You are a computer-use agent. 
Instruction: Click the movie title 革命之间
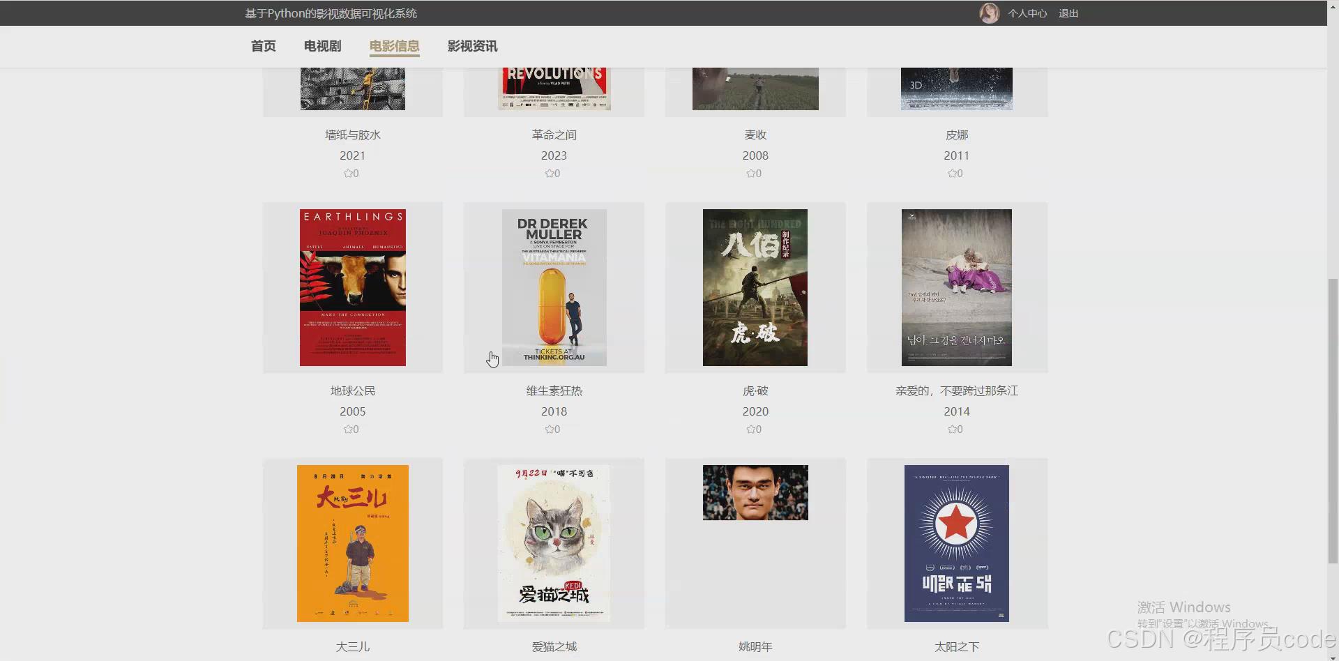pos(554,135)
